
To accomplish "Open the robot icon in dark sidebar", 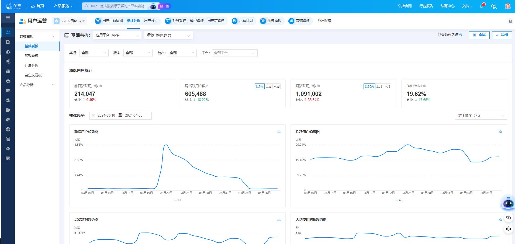I will point(8,81).
